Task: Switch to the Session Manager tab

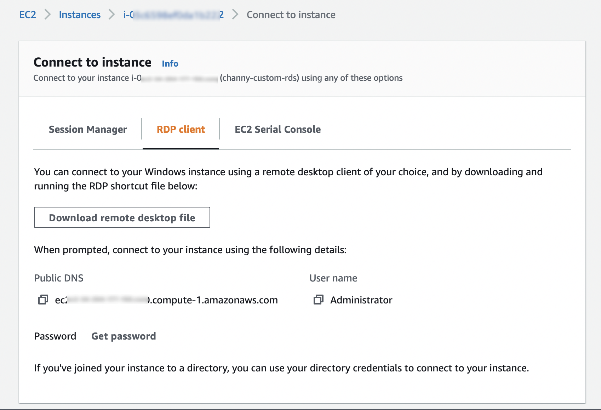Action: click(88, 130)
